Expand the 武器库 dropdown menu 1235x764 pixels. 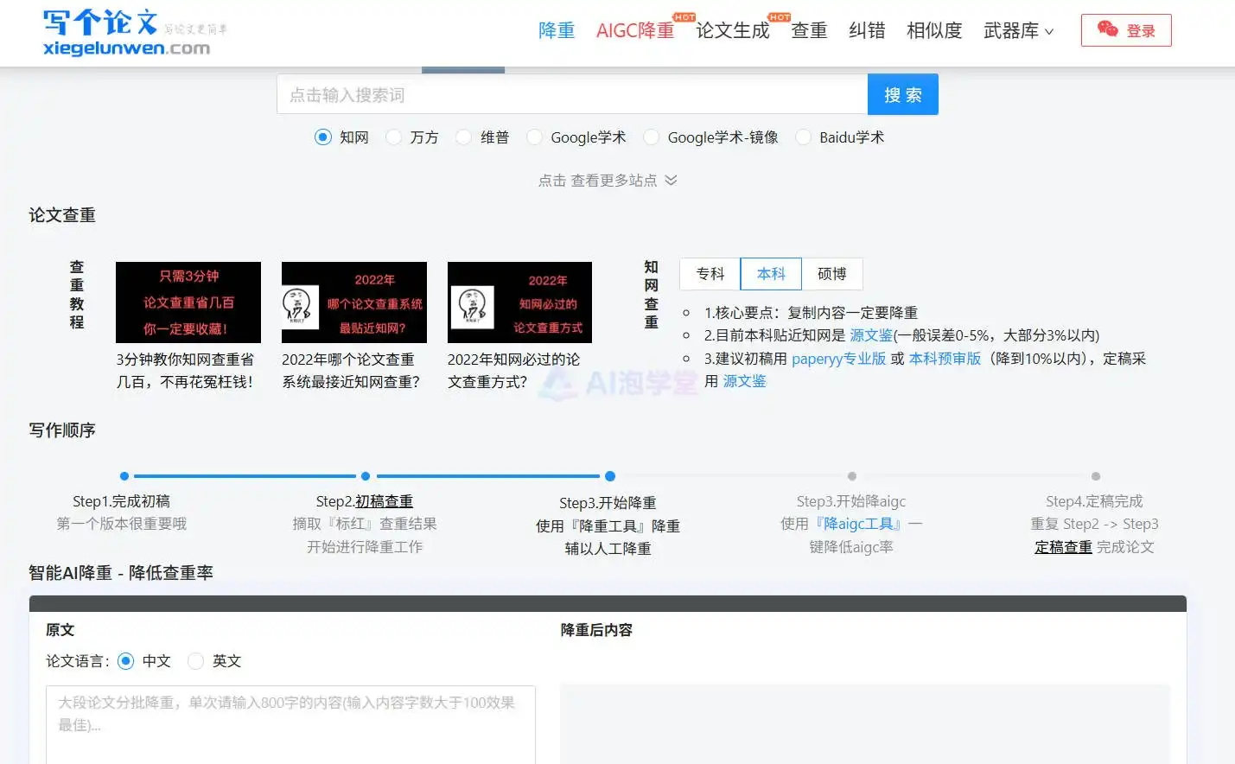point(1019,30)
